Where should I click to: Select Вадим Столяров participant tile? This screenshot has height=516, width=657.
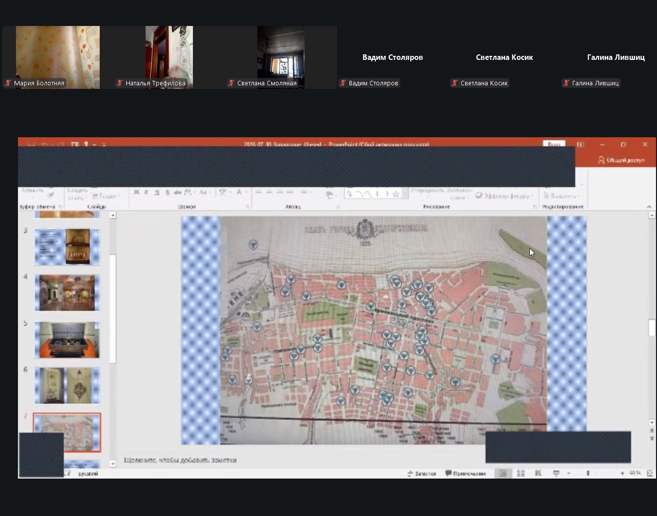(393, 57)
